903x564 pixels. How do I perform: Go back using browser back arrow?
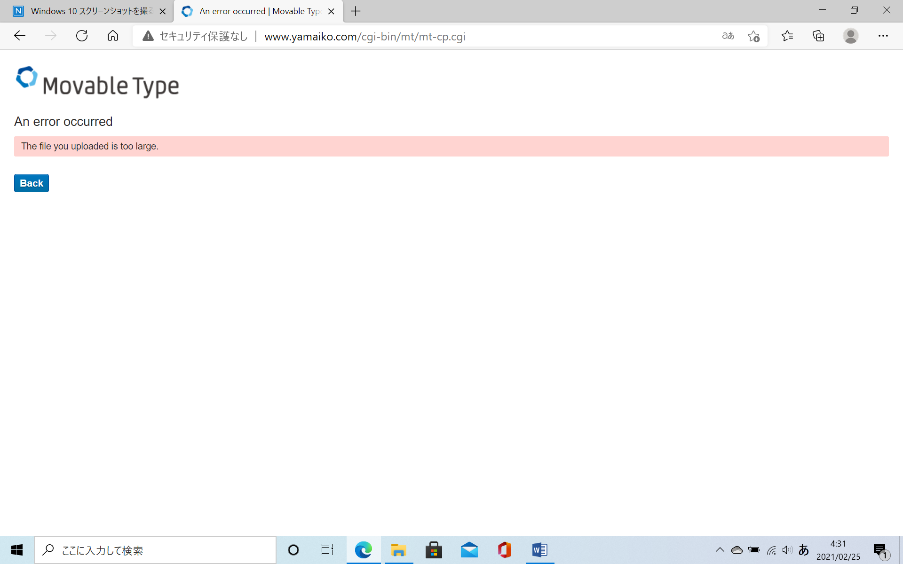[x=20, y=36]
